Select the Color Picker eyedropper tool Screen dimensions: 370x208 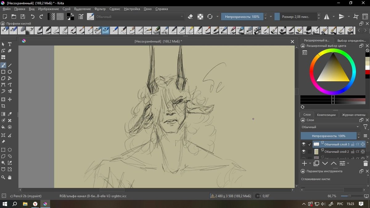[10, 114]
